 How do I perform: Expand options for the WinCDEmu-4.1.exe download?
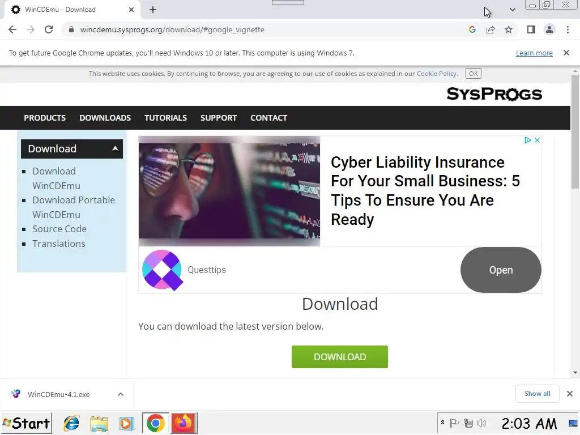coord(121,394)
